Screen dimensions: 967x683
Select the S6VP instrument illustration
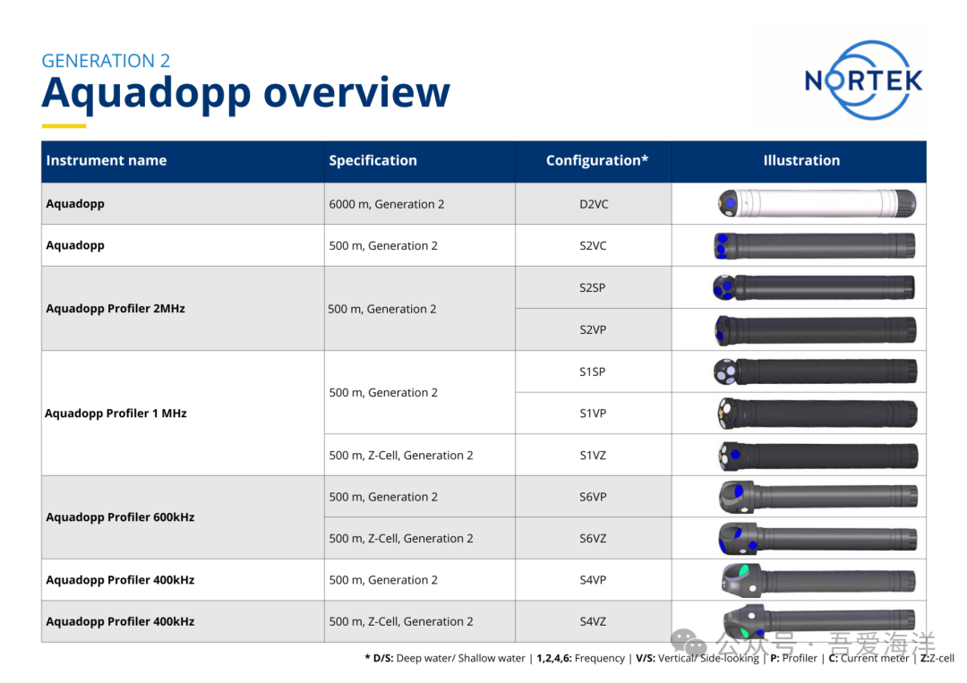pos(817,497)
